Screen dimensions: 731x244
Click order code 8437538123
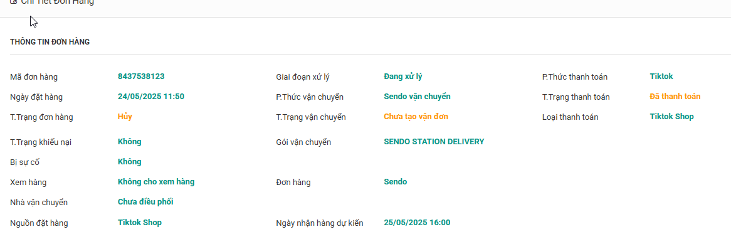pyautogui.click(x=141, y=76)
